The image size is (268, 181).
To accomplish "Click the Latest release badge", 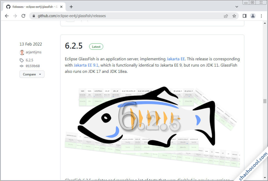I will point(96,47).
